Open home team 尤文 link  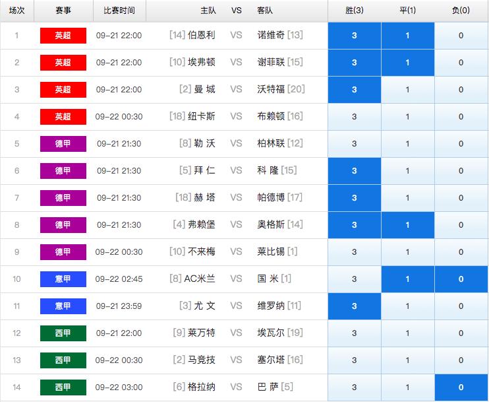click(x=204, y=306)
